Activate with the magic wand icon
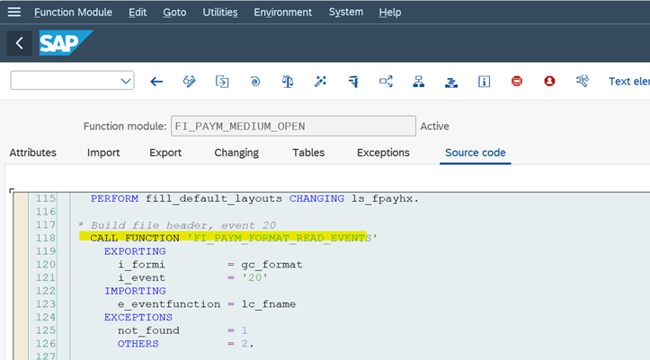This screenshot has height=360, width=650. click(x=320, y=82)
